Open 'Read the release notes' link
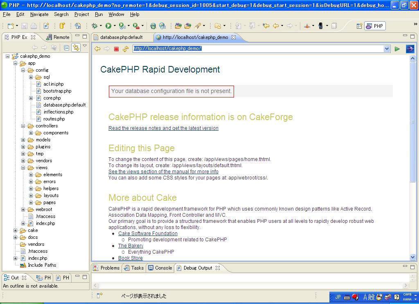 163,128
